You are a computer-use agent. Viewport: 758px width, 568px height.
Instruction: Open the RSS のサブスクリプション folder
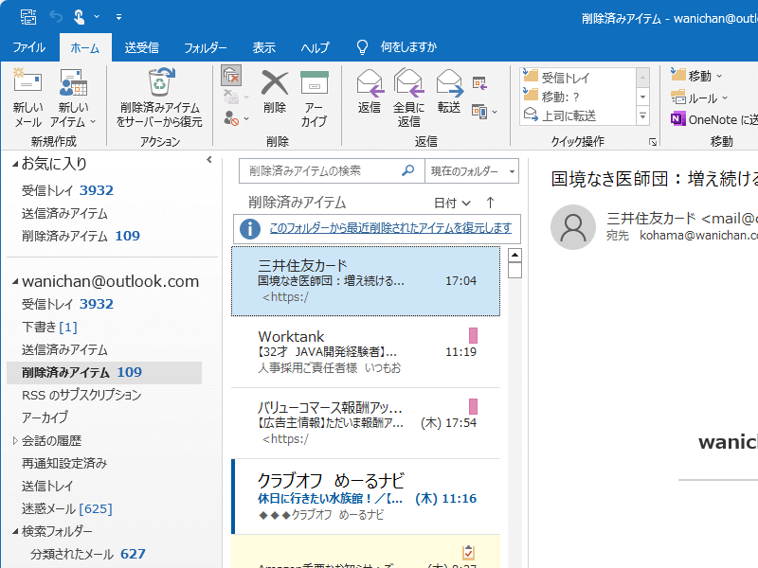pos(81,395)
